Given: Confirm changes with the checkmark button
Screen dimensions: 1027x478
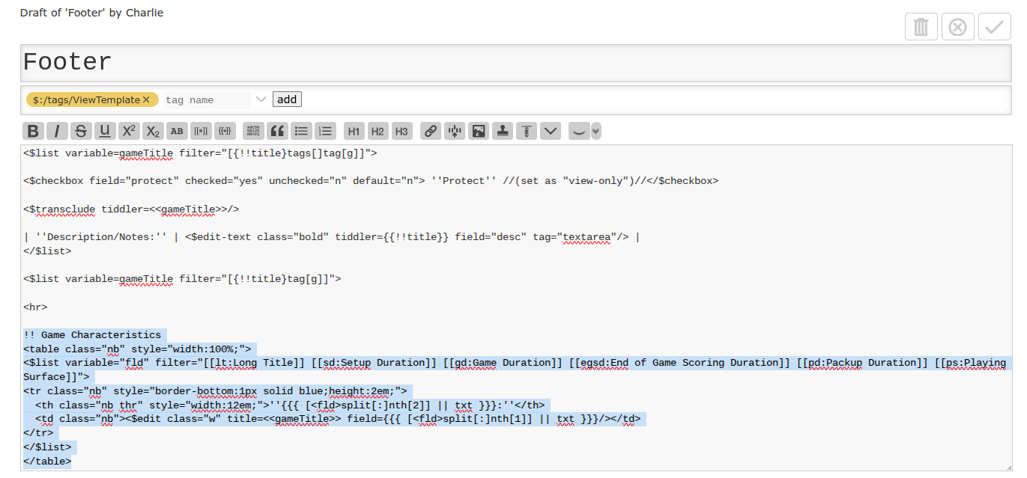Looking at the screenshot, I should coord(994,28).
